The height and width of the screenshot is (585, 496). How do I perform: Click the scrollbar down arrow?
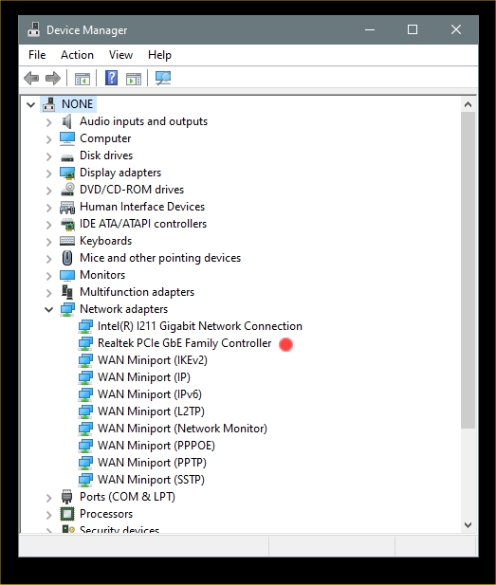tap(468, 525)
